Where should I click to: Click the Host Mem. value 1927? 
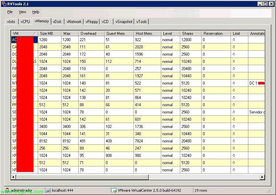coord(147,76)
